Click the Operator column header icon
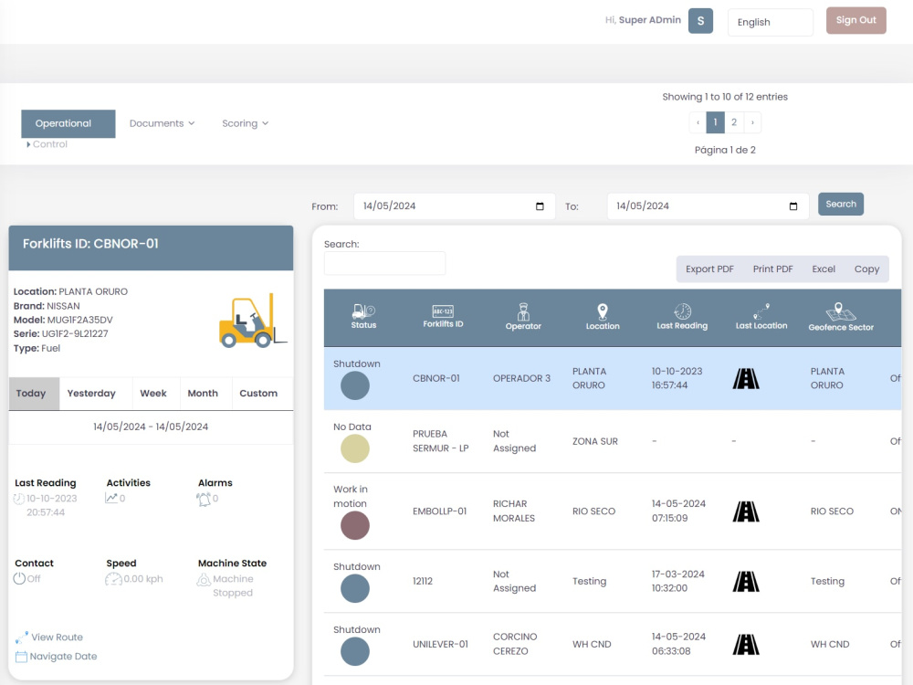Screen dimensions: 913x685 (x=523, y=311)
